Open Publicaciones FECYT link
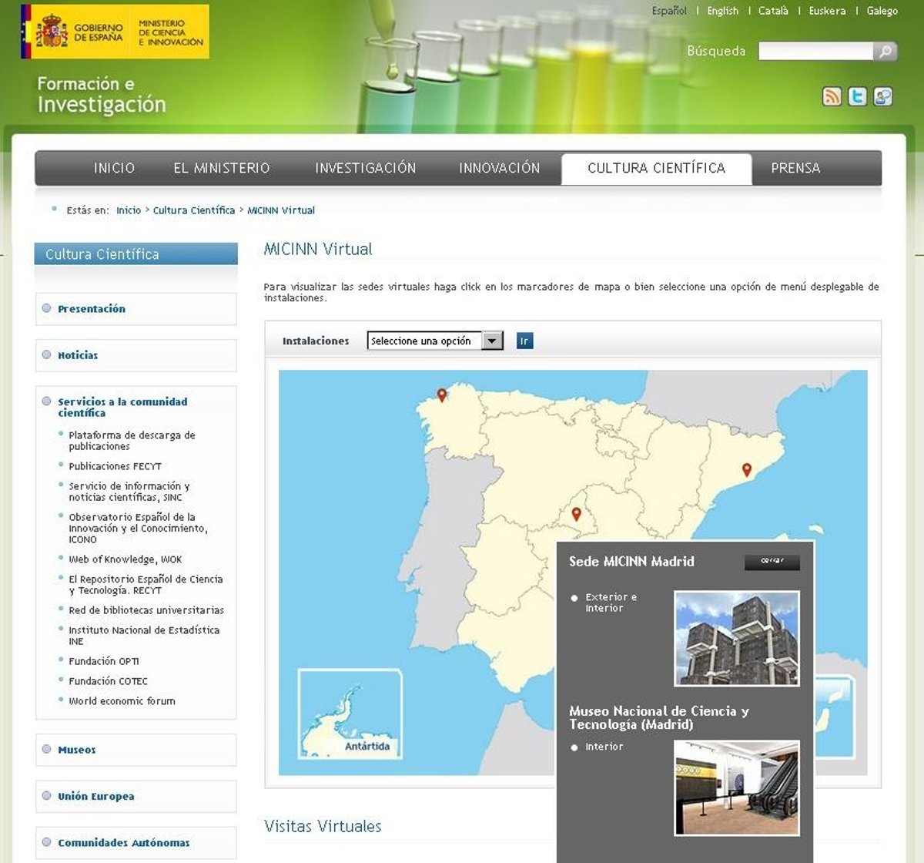Image resolution: width=924 pixels, height=863 pixels. 115,466
